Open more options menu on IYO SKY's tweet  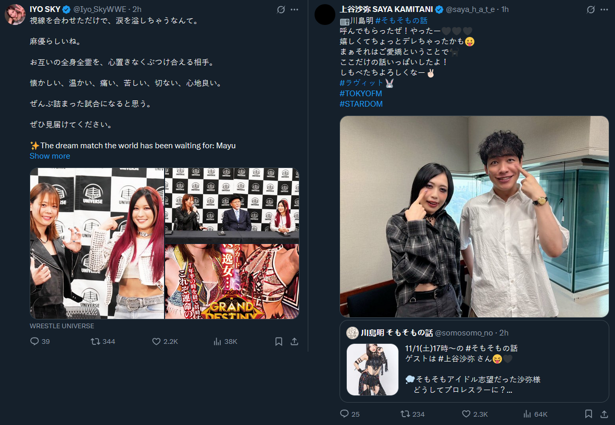pos(295,10)
